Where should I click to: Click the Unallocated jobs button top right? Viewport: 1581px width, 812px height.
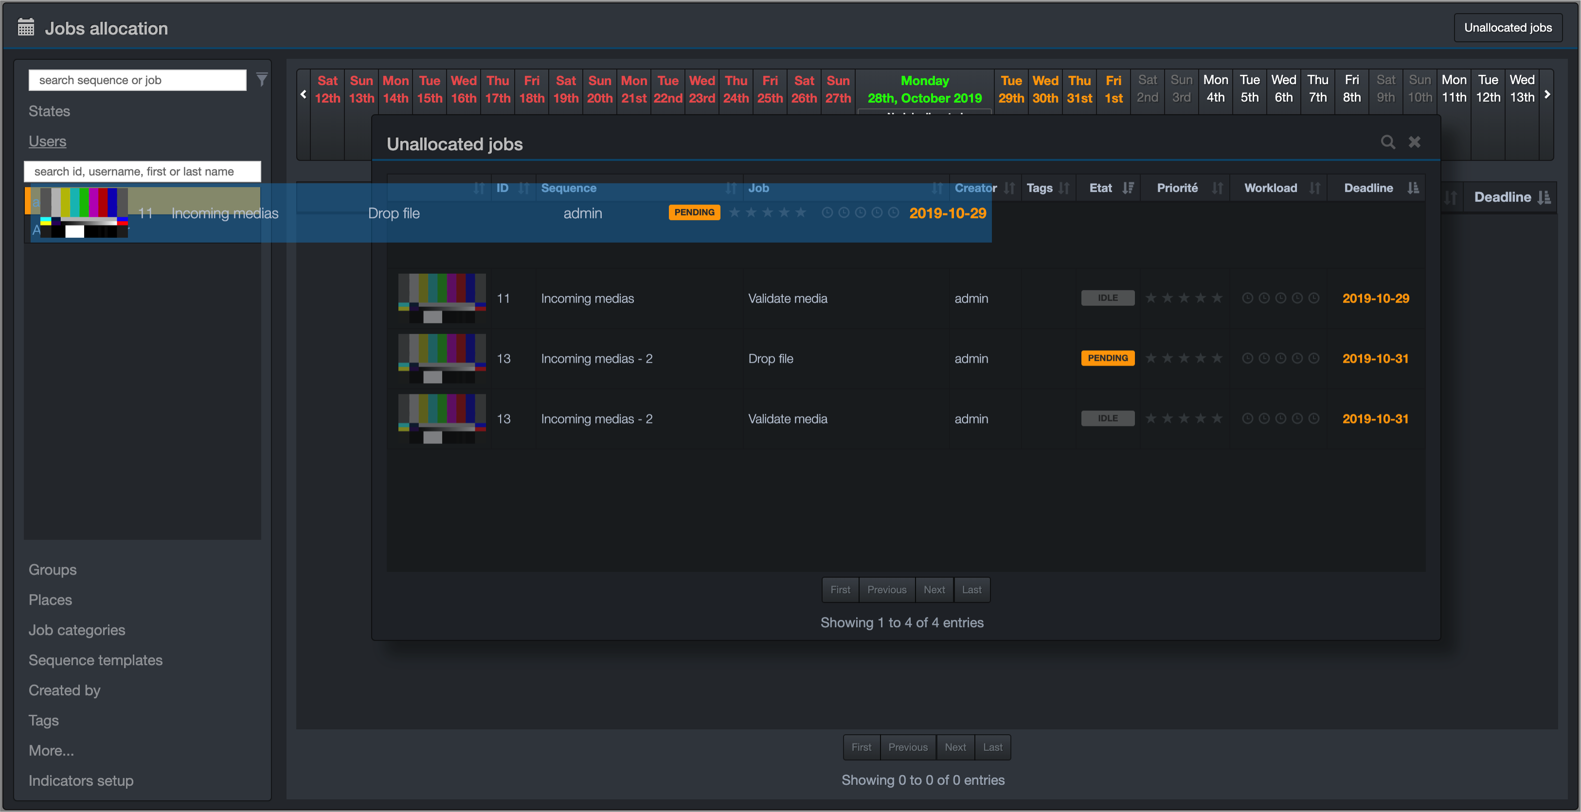pos(1508,28)
